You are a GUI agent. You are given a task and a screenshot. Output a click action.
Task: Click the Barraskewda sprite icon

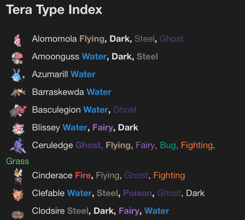coord(18,93)
